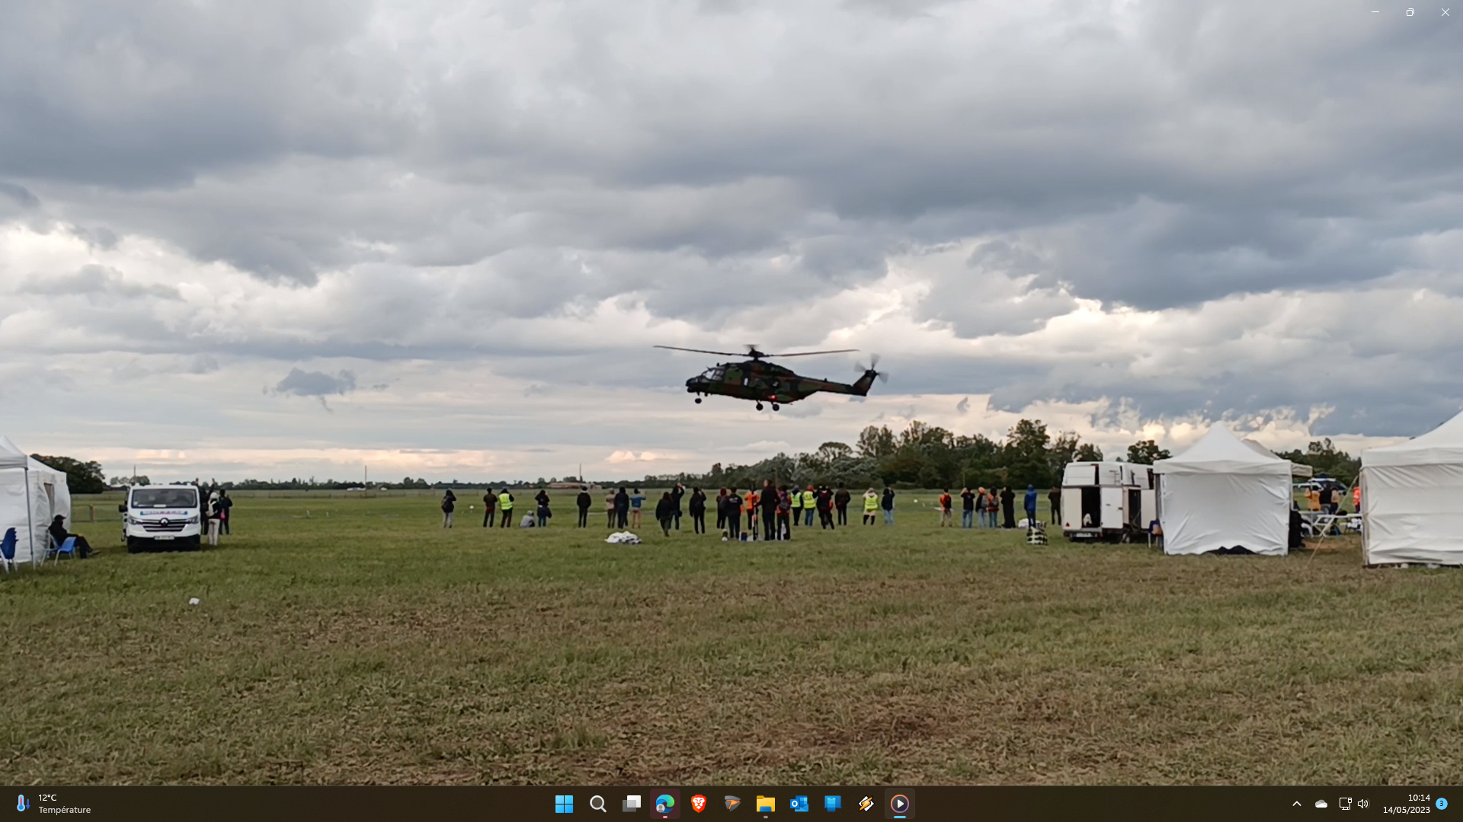Open the blue monitor taskbar app

click(x=833, y=804)
